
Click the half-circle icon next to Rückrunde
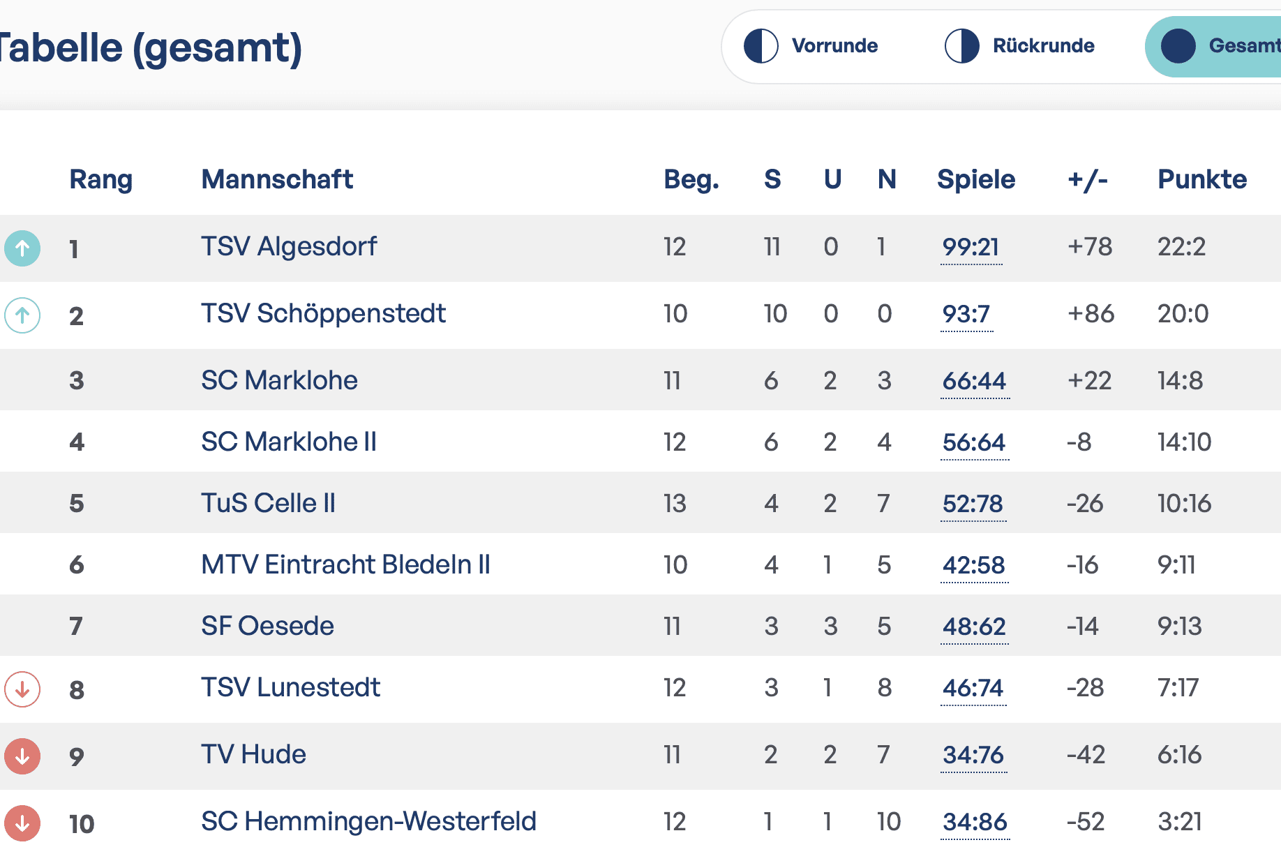coord(961,46)
